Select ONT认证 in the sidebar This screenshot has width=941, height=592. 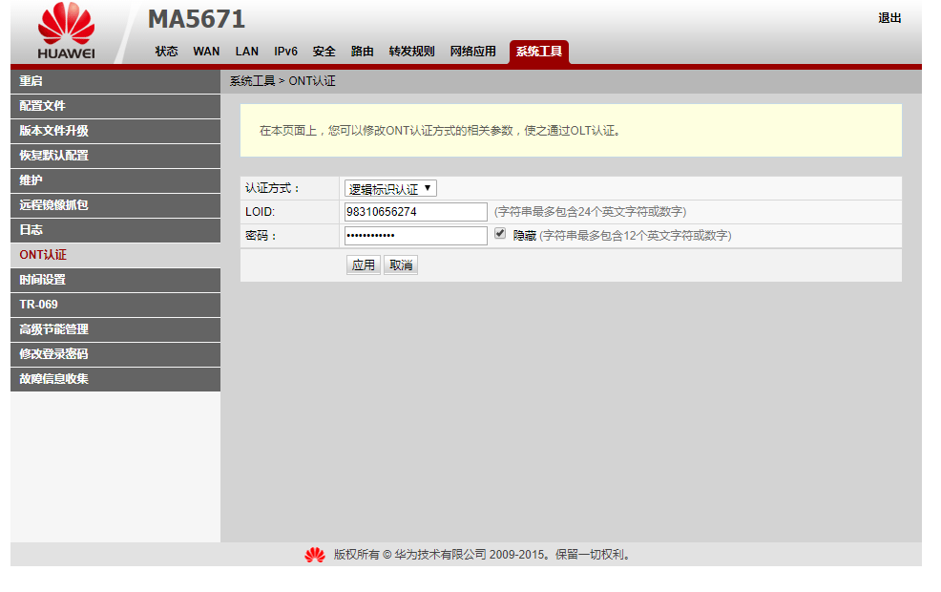click(115, 255)
